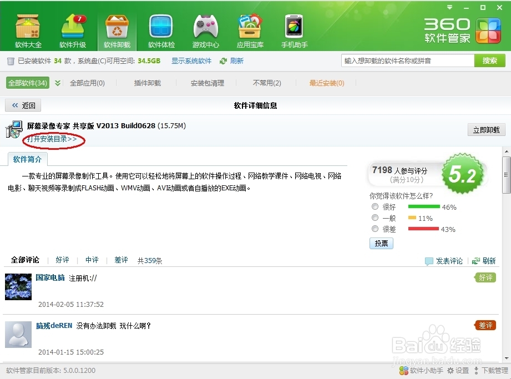This screenshot has height=379, width=511.
Task: Click the red 差评 review tag
Action: click(485, 325)
